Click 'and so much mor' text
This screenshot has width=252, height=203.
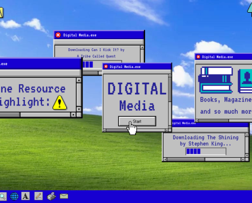point(226,112)
